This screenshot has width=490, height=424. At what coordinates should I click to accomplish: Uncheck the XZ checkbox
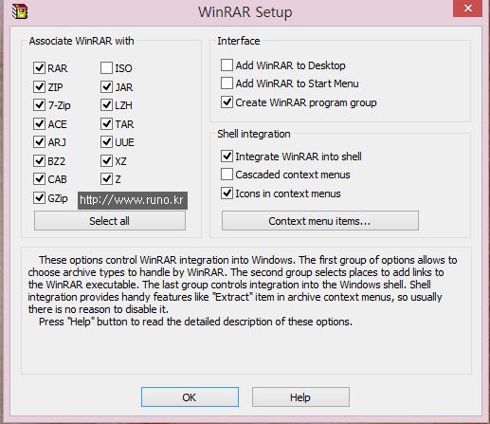[x=106, y=161]
